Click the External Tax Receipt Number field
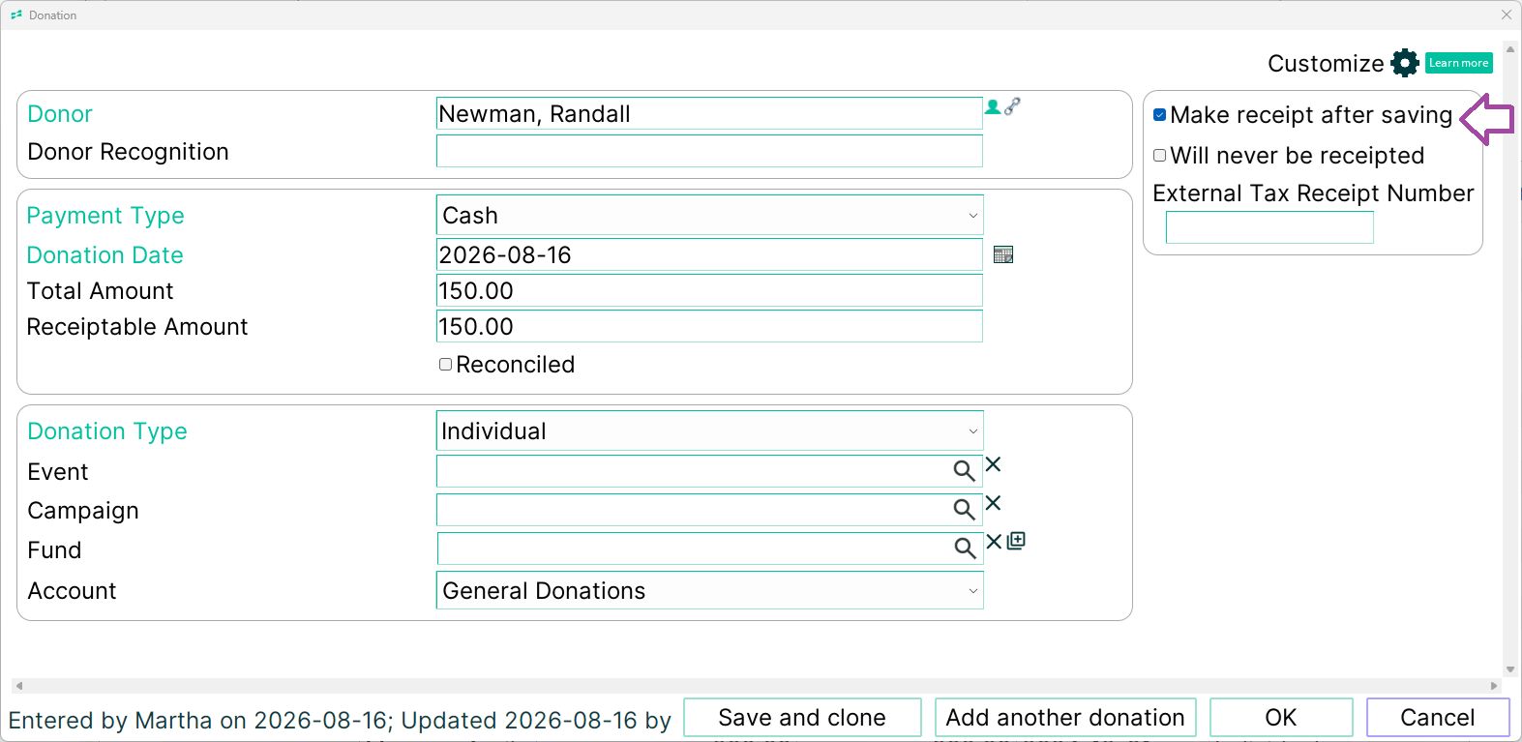Viewport: 1522px width, 742px height. point(1269,227)
